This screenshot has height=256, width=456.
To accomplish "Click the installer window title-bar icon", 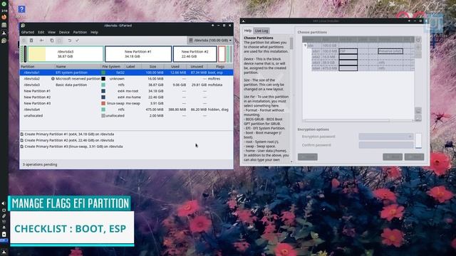I will coord(244,21).
